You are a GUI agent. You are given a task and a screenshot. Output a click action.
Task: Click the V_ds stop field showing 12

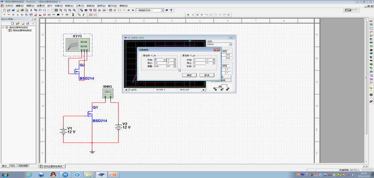[160, 63]
